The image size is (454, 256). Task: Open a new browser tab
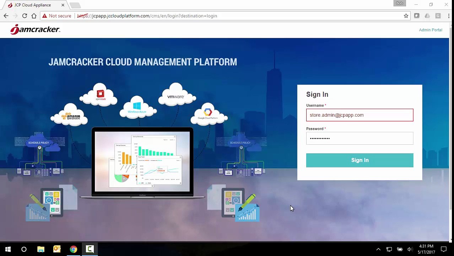click(75, 5)
